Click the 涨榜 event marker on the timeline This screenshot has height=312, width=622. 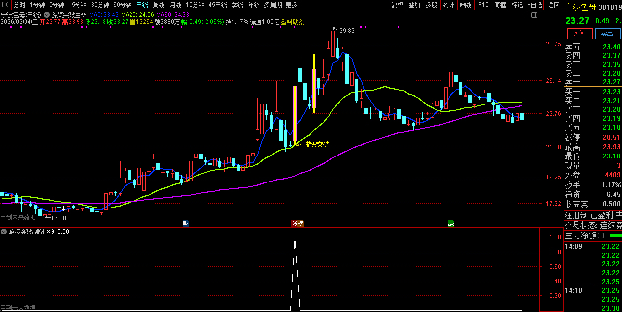pyautogui.click(x=297, y=224)
